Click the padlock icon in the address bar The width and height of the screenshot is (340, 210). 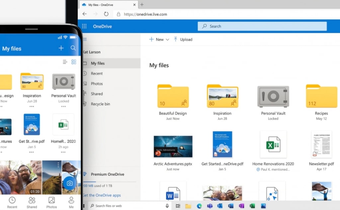click(x=119, y=14)
